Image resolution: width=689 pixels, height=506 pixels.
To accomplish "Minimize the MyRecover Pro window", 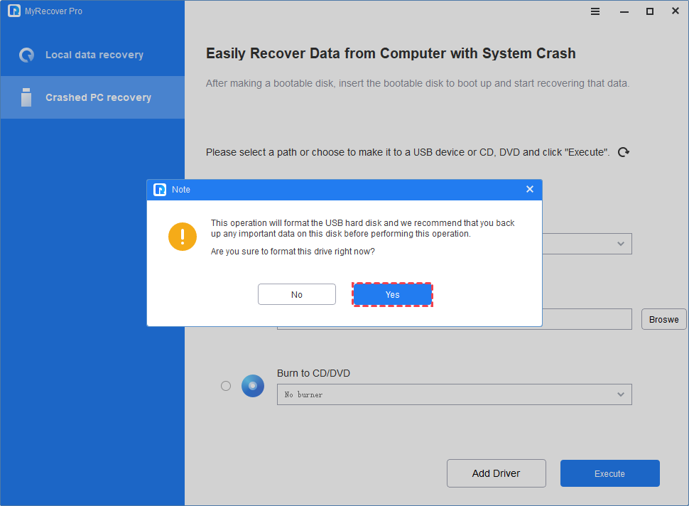I will point(623,11).
